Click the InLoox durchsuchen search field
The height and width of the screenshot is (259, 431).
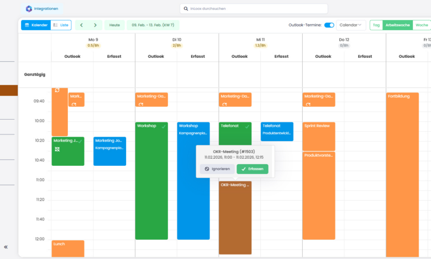pyautogui.click(x=254, y=9)
